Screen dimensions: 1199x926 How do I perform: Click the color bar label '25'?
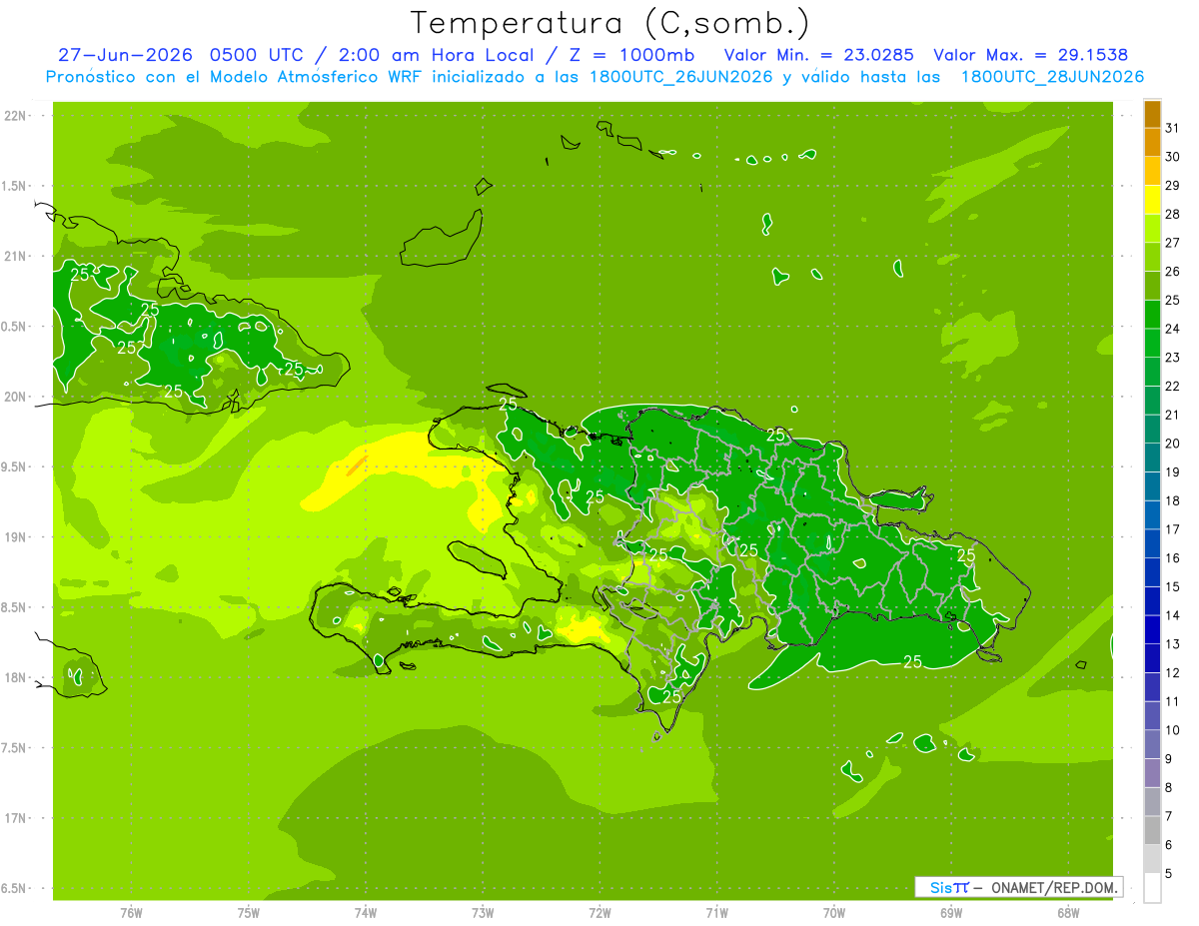(x=1173, y=300)
